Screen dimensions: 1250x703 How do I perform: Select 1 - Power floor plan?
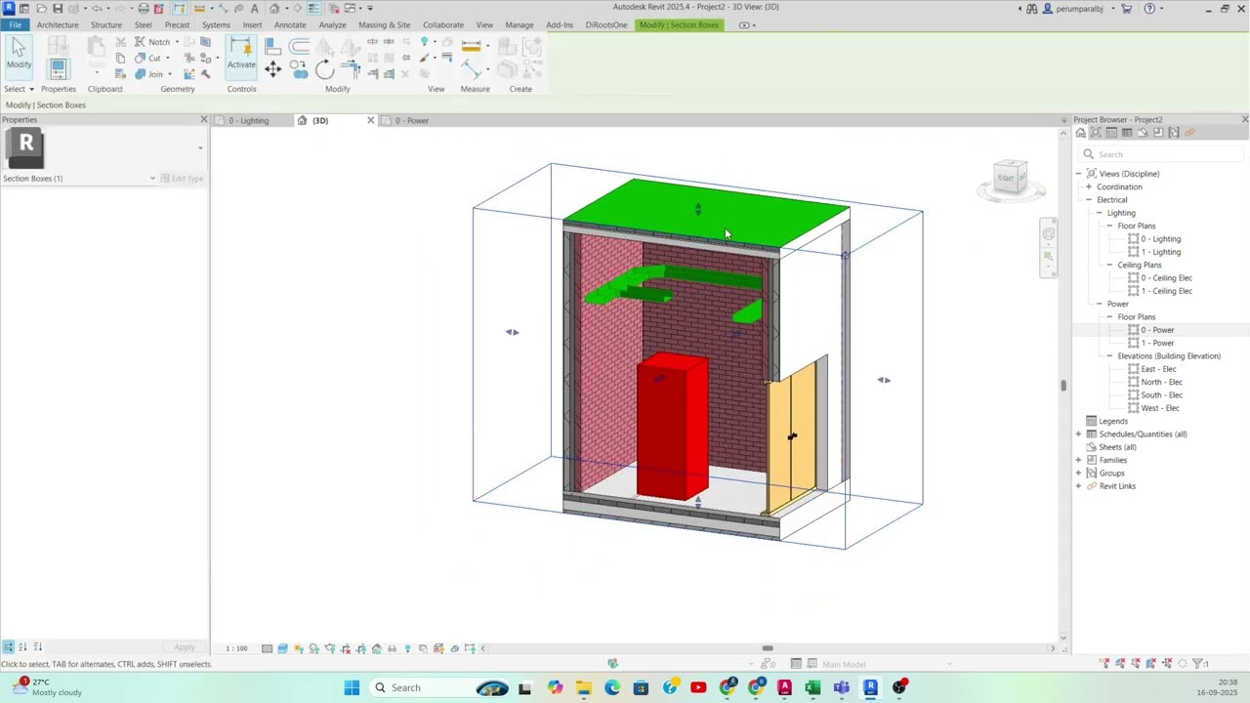(x=1157, y=343)
